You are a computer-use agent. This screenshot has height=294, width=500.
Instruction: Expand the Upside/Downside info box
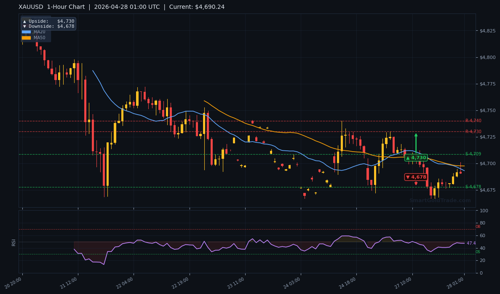click(48, 24)
